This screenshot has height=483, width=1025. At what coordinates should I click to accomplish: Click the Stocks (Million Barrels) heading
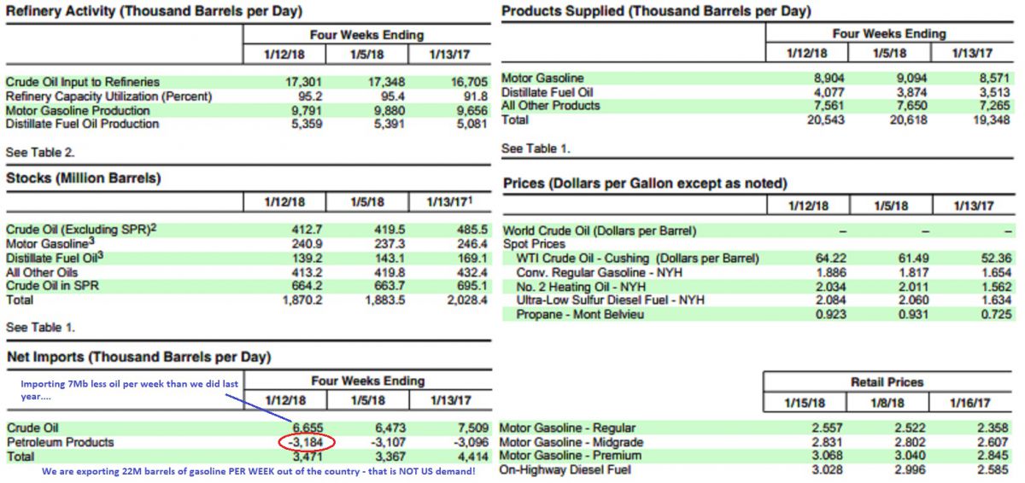point(84,178)
